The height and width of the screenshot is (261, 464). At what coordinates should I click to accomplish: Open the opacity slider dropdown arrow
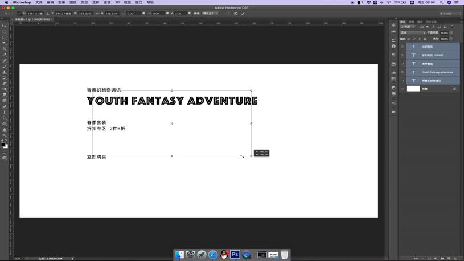451,33
